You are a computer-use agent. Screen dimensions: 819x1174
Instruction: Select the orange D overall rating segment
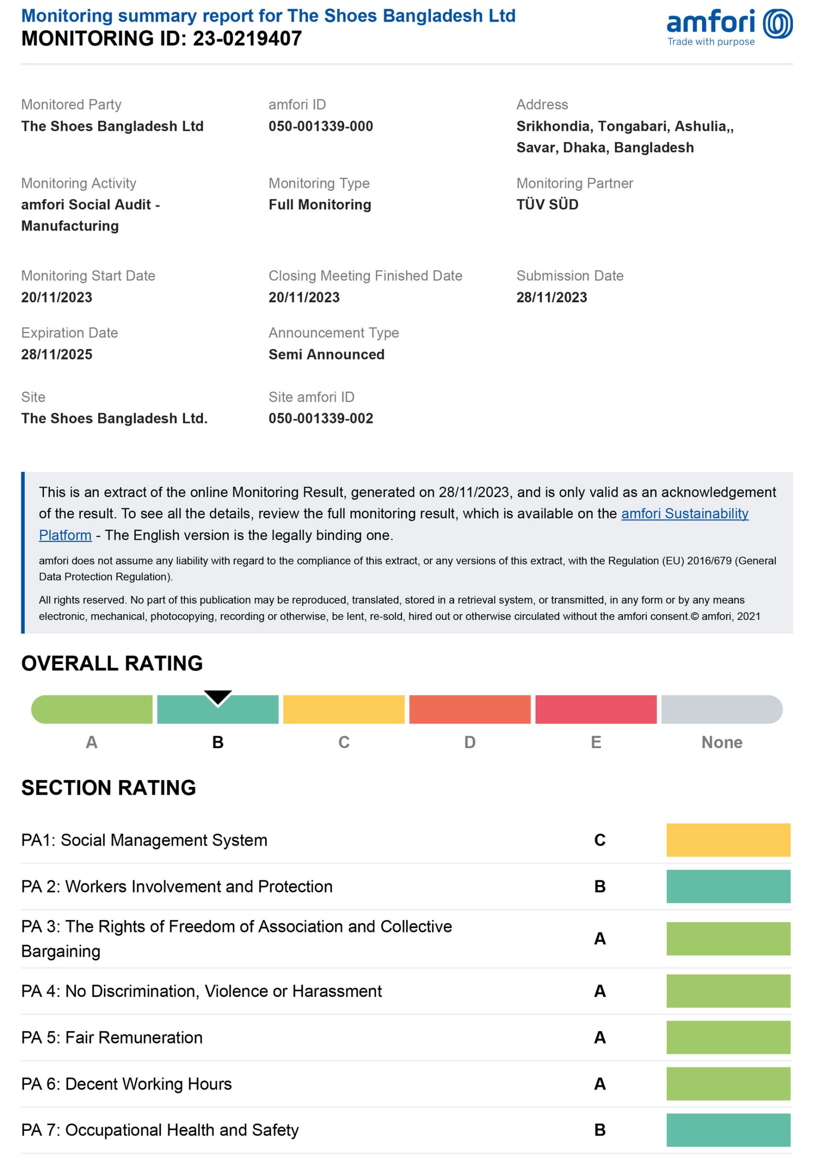tap(470, 709)
